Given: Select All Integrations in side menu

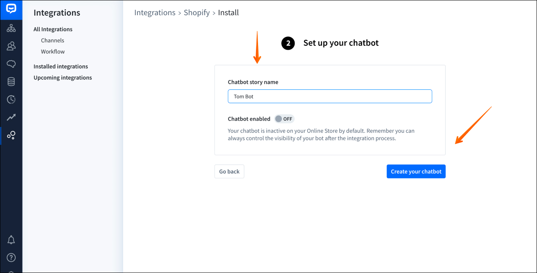Looking at the screenshot, I should pyautogui.click(x=53, y=29).
